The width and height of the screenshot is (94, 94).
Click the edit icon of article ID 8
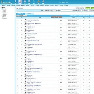pos(25,68)
